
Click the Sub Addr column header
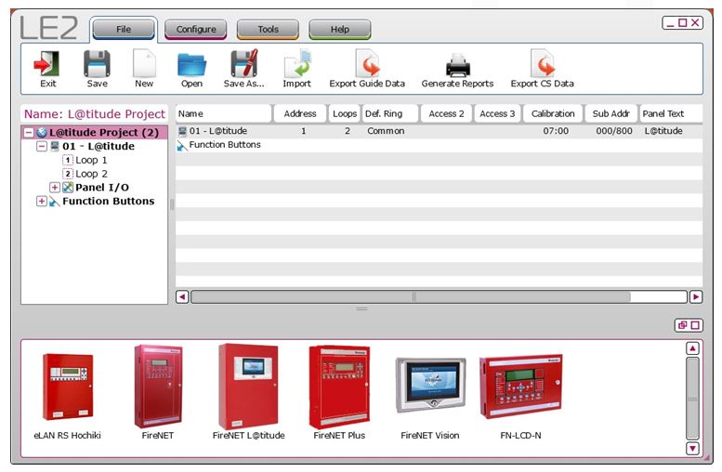tap(611, 113)
